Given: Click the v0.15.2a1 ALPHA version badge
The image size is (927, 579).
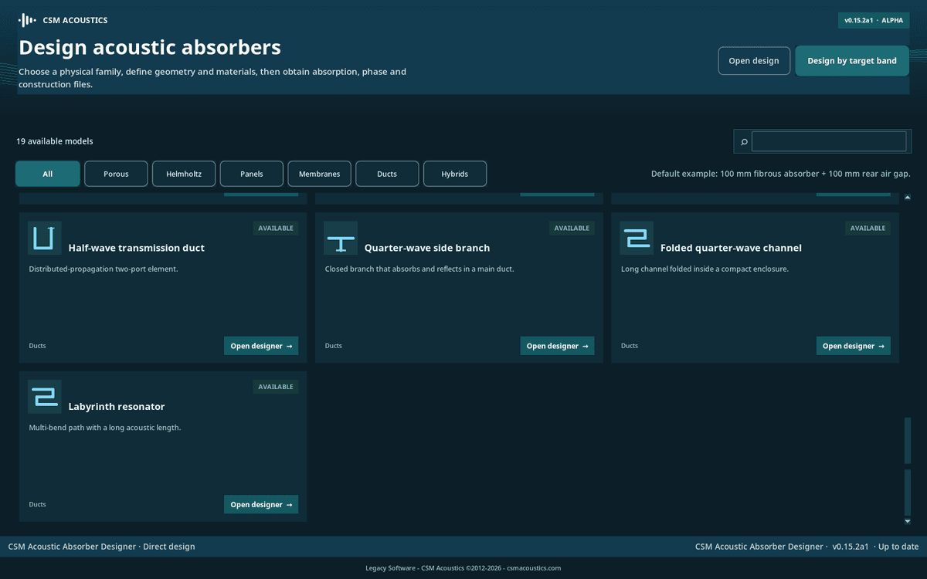Looking at the screenshot, I should [x=874, y=21].
